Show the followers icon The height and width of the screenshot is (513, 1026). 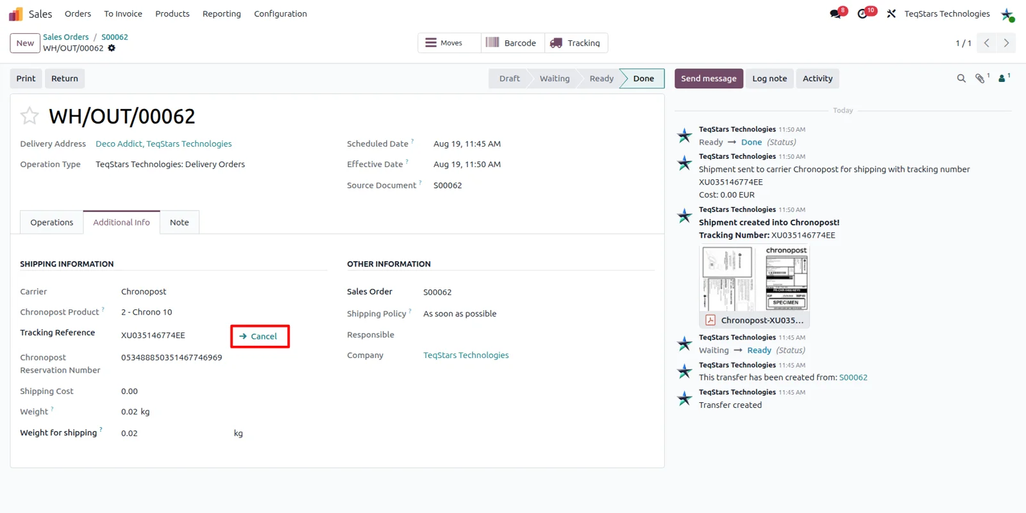pyautogui.click(x=1002, y=79)
